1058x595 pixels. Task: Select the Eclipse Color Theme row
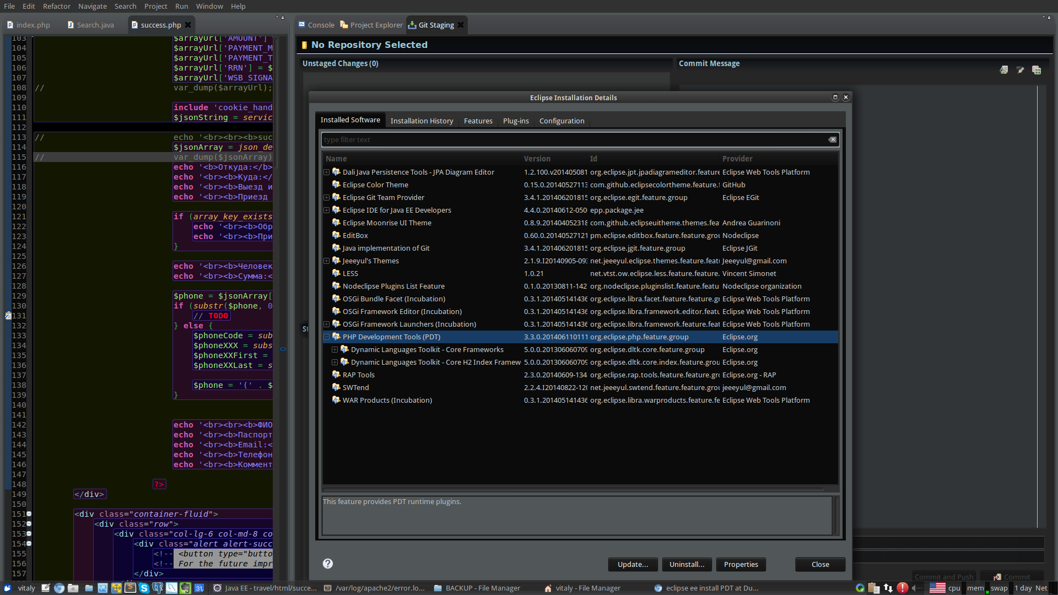click(580, 185)
